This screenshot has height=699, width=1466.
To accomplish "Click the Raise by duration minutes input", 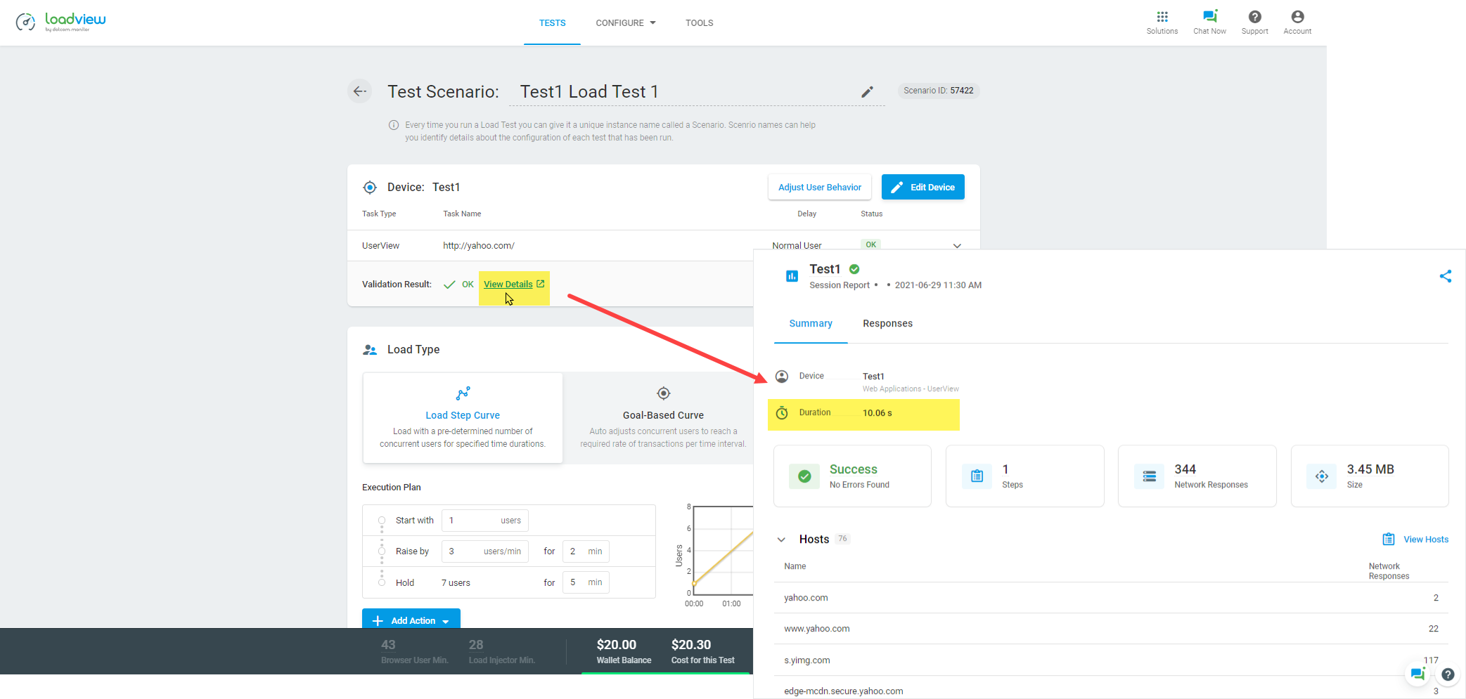I will pos(586,551).
